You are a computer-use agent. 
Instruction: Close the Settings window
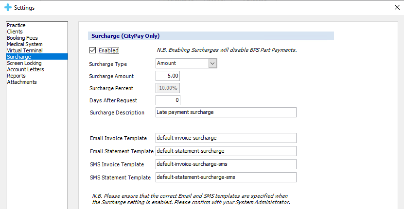tap(395, 7)
